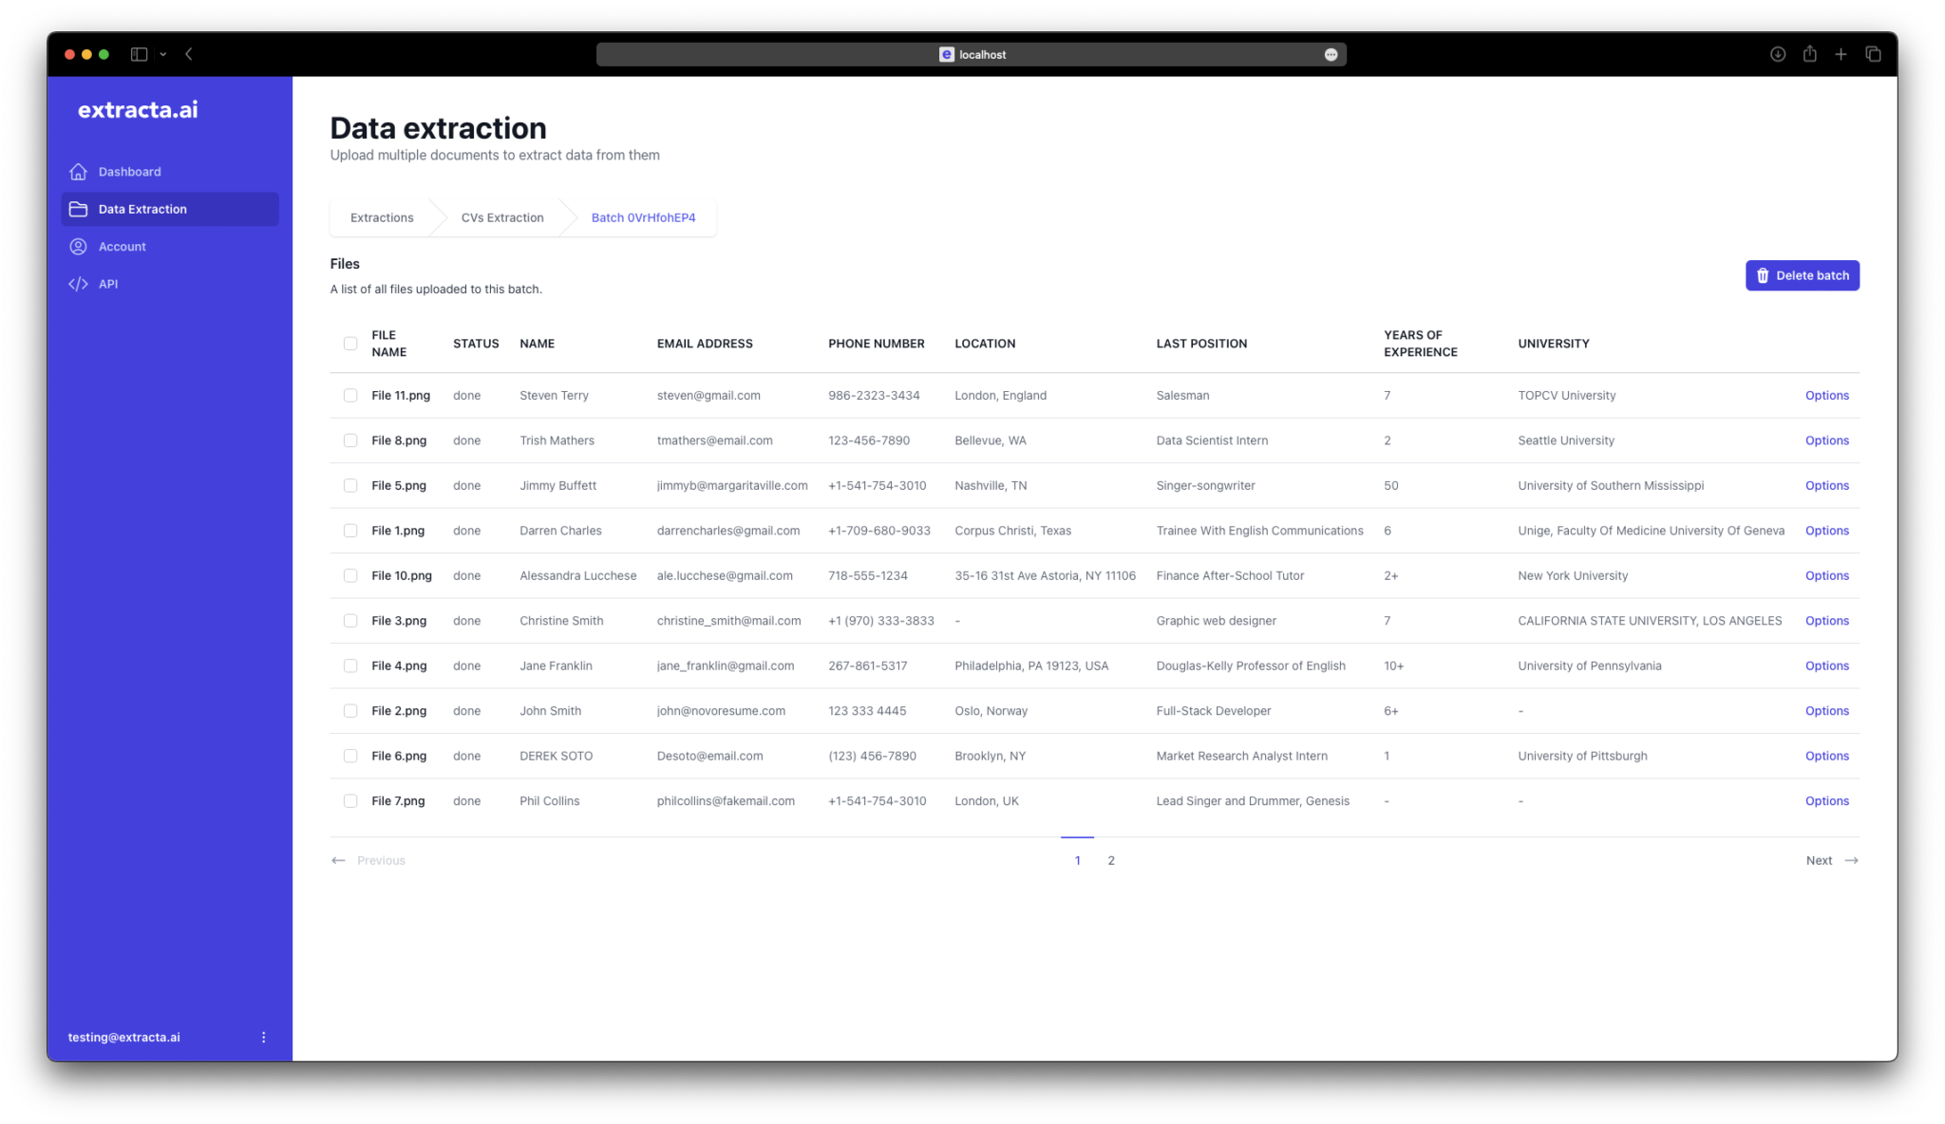Open the browser share icon
Screen dimensions: 1945x1124
[1808, 54]
